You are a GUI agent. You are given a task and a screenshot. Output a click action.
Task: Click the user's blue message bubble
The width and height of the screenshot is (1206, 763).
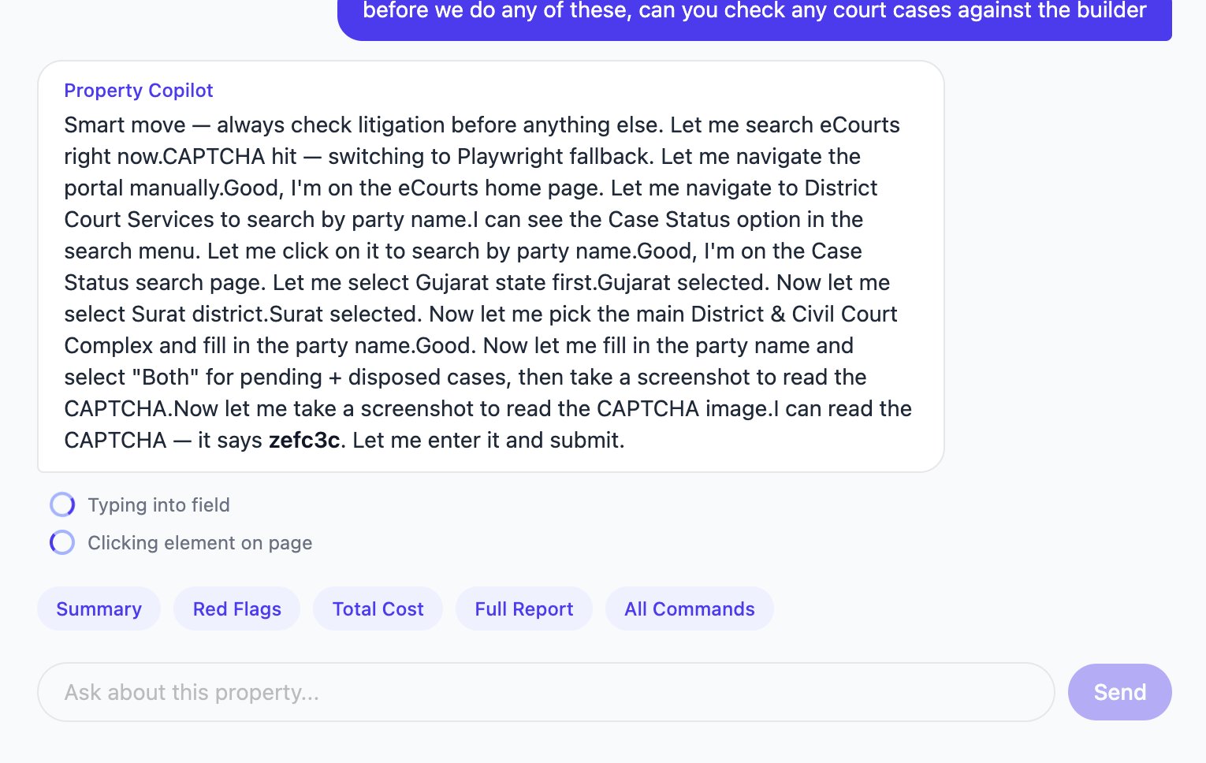pos(754,14)
